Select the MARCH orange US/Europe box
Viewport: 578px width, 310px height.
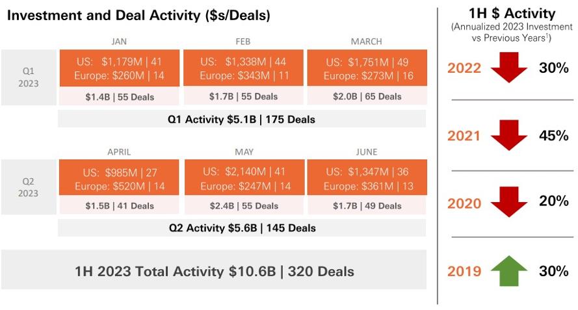point(367,68)
